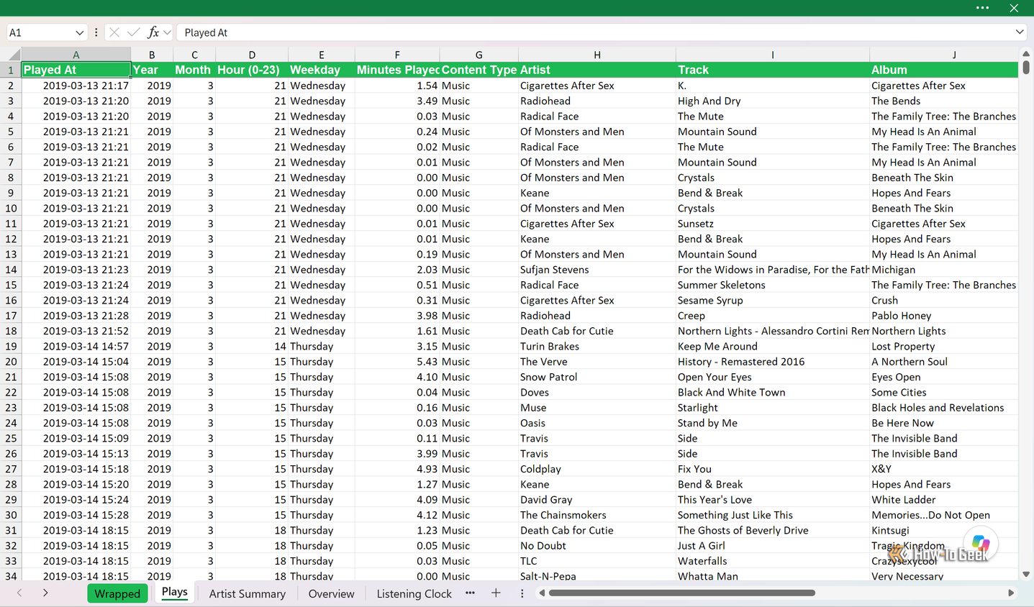Click the track cell Fix You
This screenshot has width=1034, height=607.
pyautogui.click(x=773, y=469)
